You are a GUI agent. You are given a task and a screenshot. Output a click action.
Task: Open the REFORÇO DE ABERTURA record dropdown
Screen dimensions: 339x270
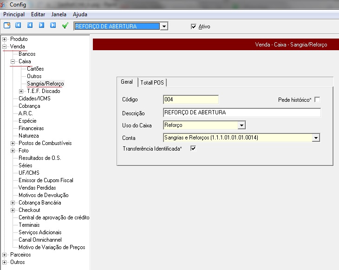pyautogui.click(x=164, y=26)
